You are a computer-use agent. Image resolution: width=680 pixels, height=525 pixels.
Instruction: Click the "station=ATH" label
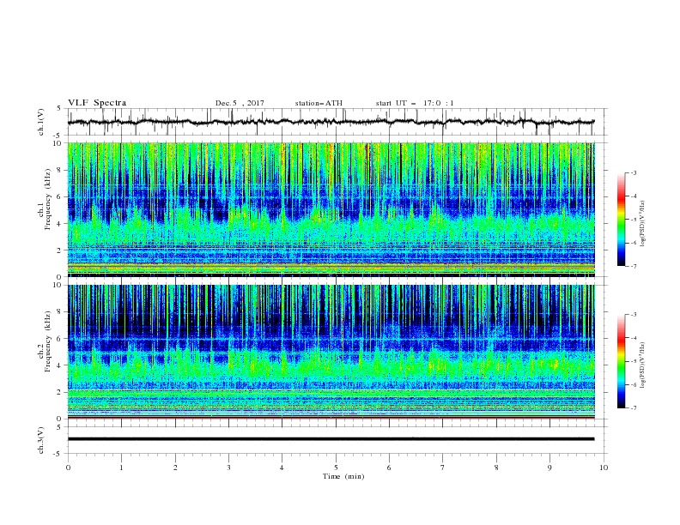(x=319, y=103)
